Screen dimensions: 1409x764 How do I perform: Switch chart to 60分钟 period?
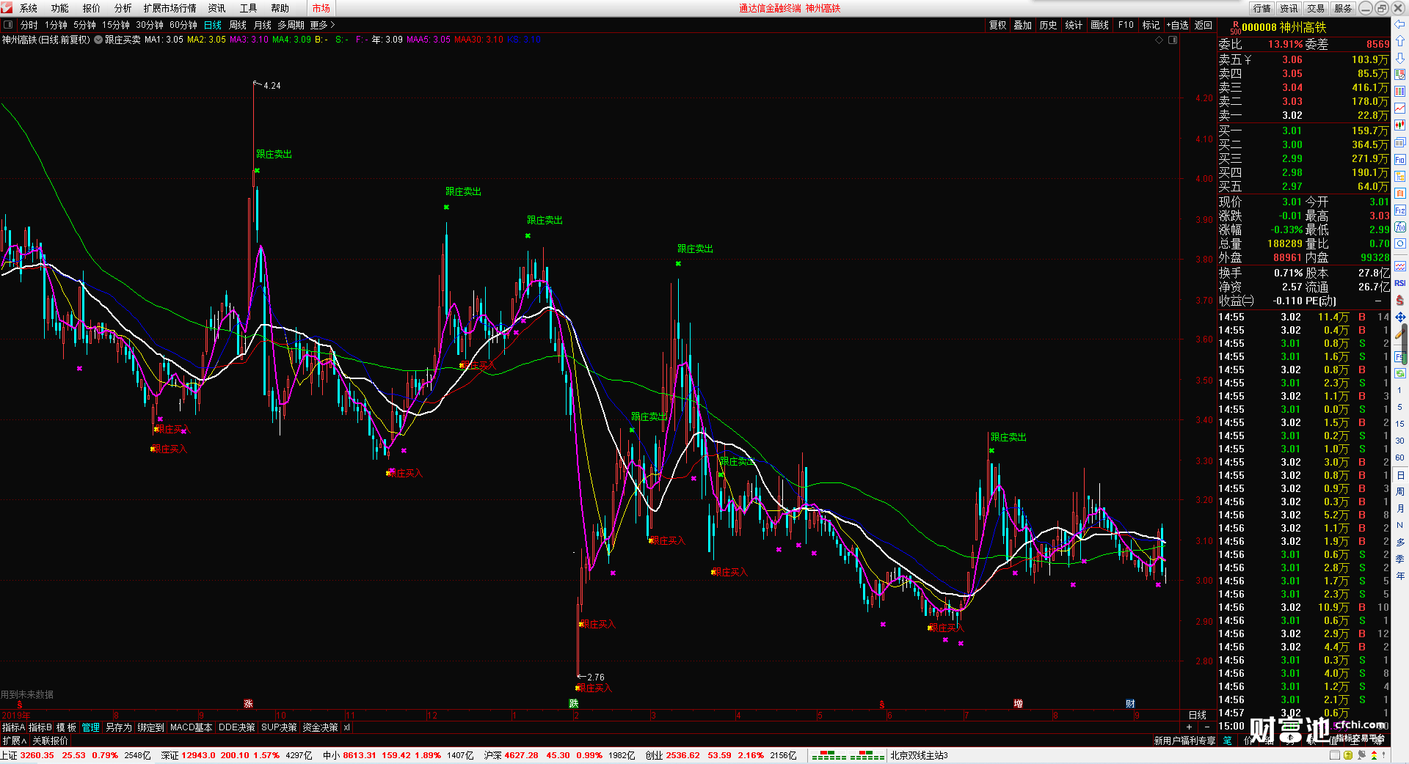click(183, 25)
